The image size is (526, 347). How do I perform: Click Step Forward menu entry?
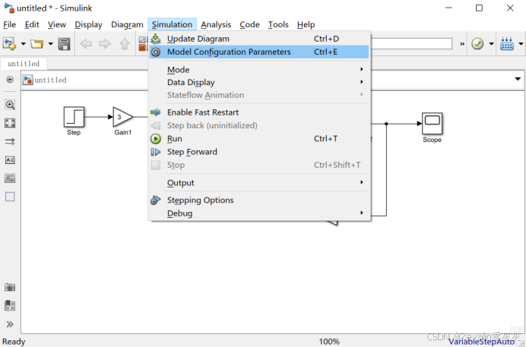pyautogui.click(x=259, y=152)
